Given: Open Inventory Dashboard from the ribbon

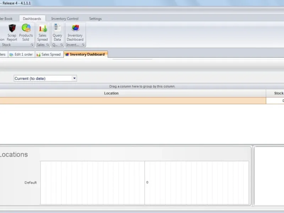Looking at the screenshot, I should (75, 33).
